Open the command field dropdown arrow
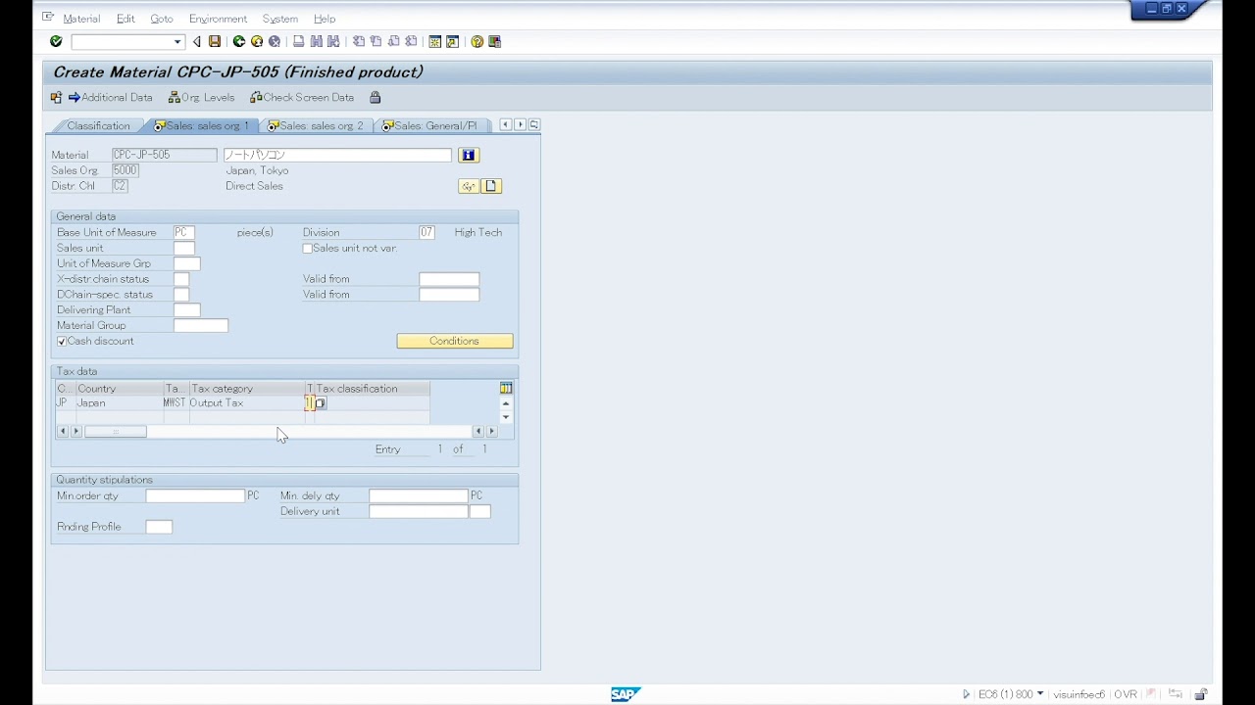 tap(176, 42)
